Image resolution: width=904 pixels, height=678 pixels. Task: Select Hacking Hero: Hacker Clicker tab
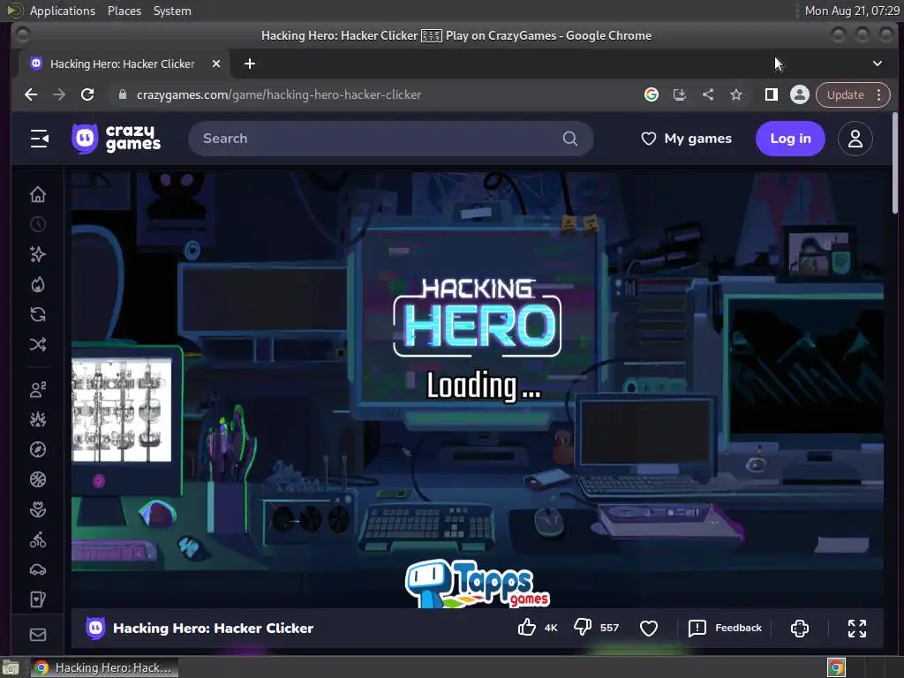(x=122, y=64)
